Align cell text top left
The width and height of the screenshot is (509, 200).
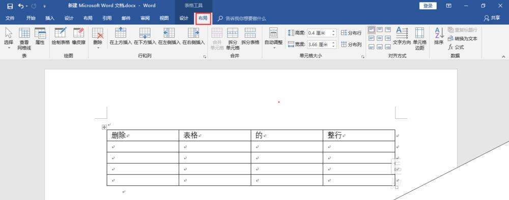(x=372, y=30)
